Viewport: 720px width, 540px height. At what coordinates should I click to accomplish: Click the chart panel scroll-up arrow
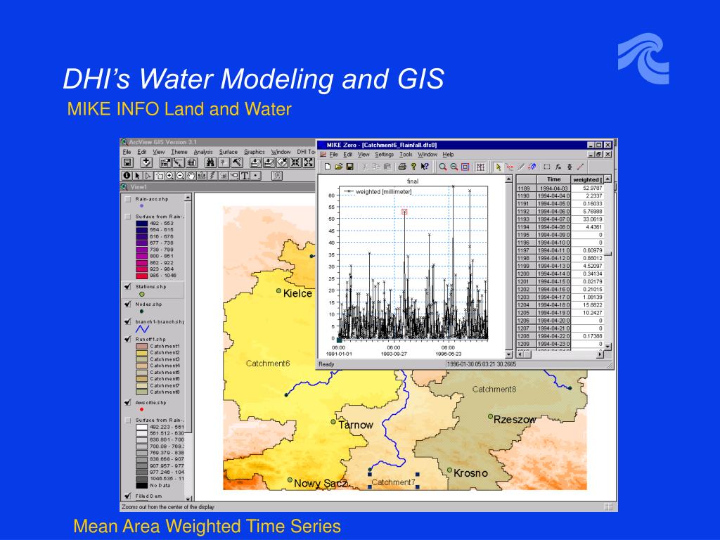(x=508, y=179)
